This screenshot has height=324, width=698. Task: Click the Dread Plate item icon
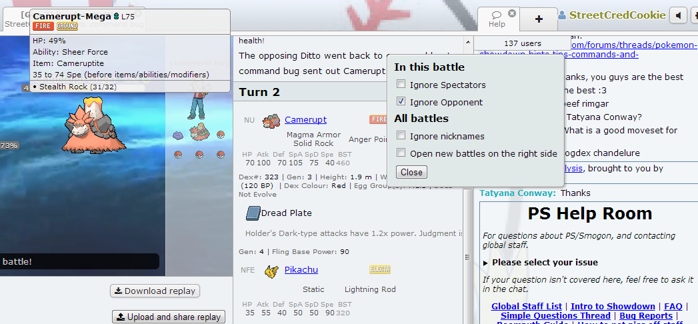click(x=253, y=213)
